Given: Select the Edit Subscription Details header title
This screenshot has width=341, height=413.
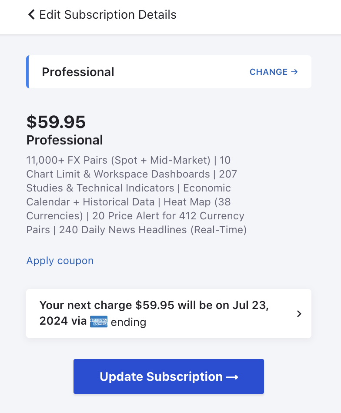Looking at the screenshot, I should coord(108,15).
